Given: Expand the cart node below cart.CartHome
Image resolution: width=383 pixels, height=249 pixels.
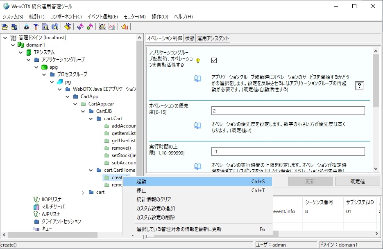Looking at the screenshot, I should [x=82, y=192].
